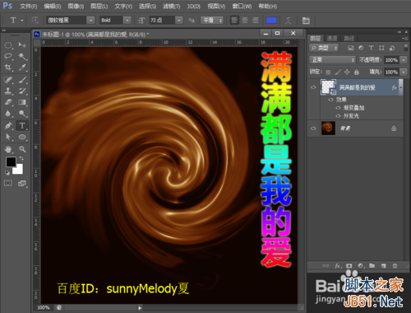Click the blue text color swatch

271,21
